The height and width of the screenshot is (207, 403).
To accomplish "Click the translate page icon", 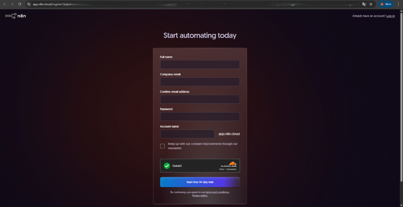I will 364,4.
